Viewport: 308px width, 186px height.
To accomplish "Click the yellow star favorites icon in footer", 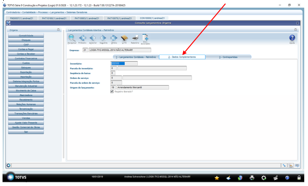I will pyautogui.click(x=217, y=178).
